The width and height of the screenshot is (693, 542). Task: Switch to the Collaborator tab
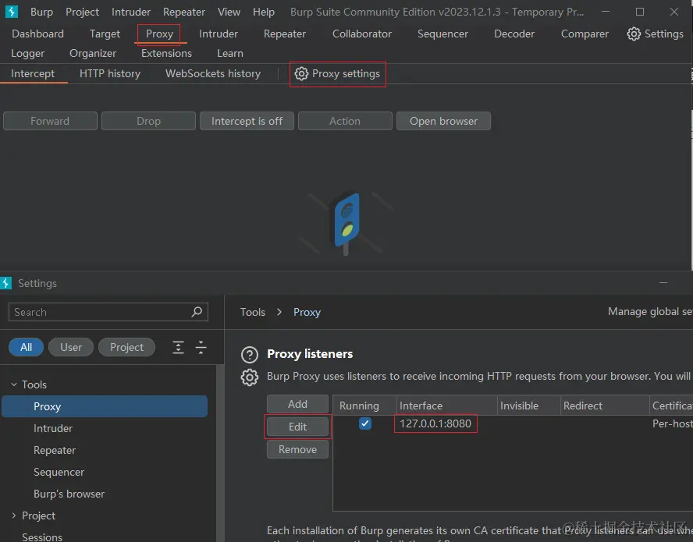[362, 34]
